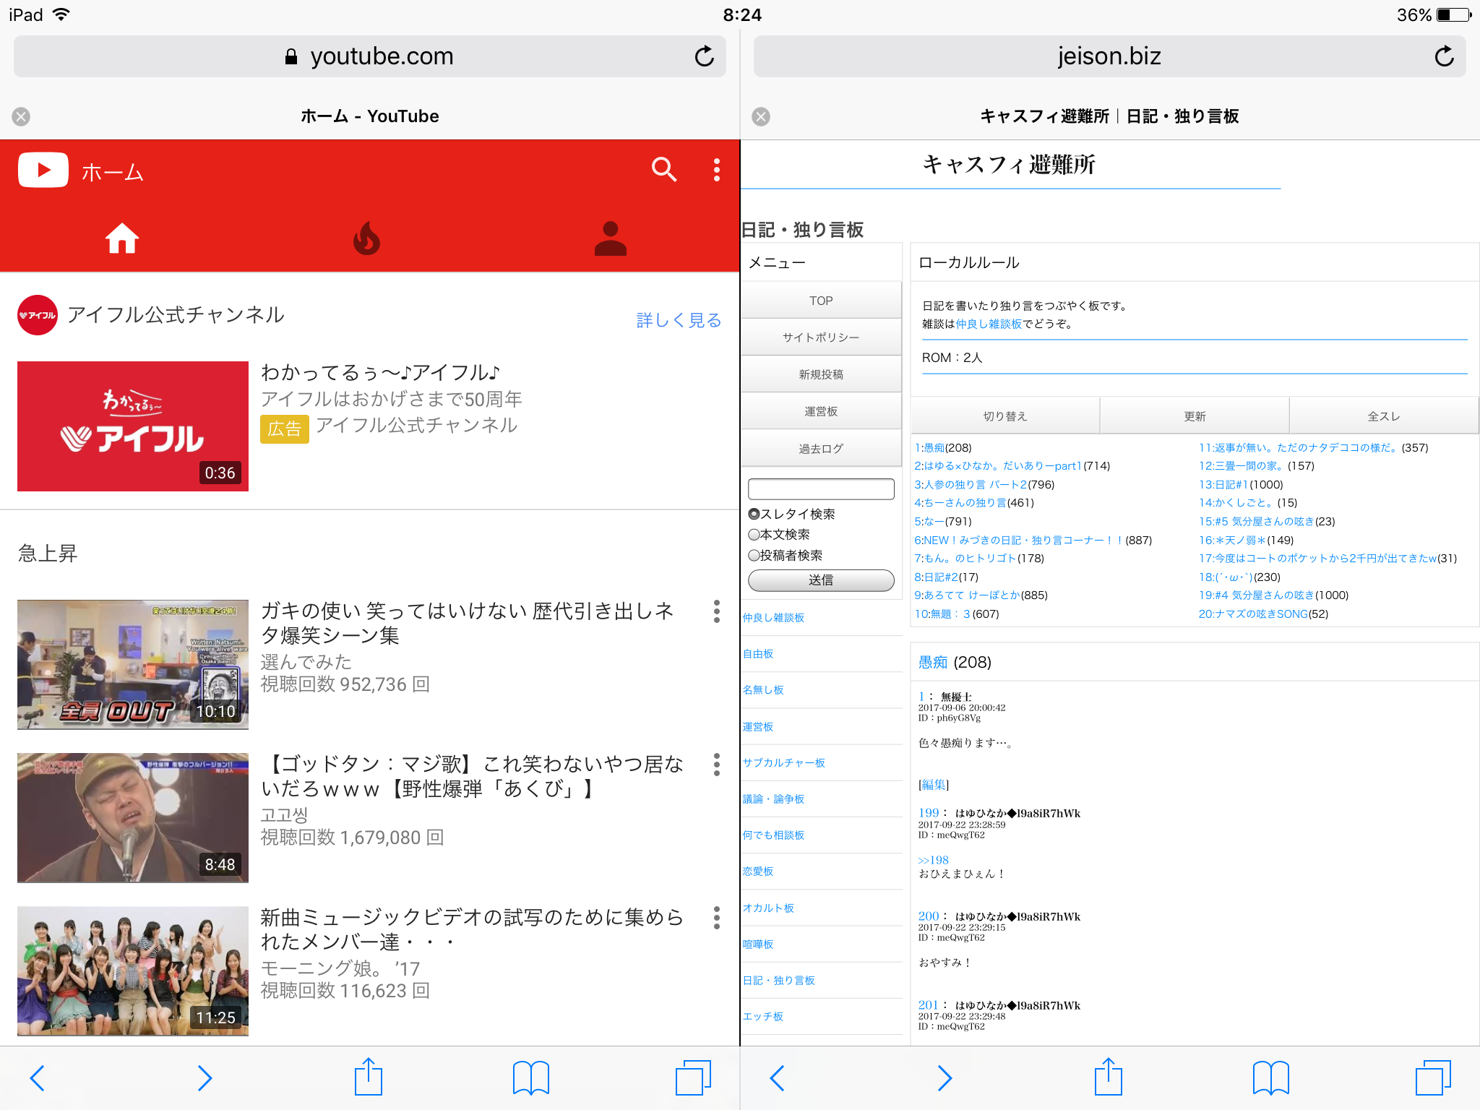Open bookmarks in left Safari pane
1480x1110 pixels.
tap(530, 1077)
